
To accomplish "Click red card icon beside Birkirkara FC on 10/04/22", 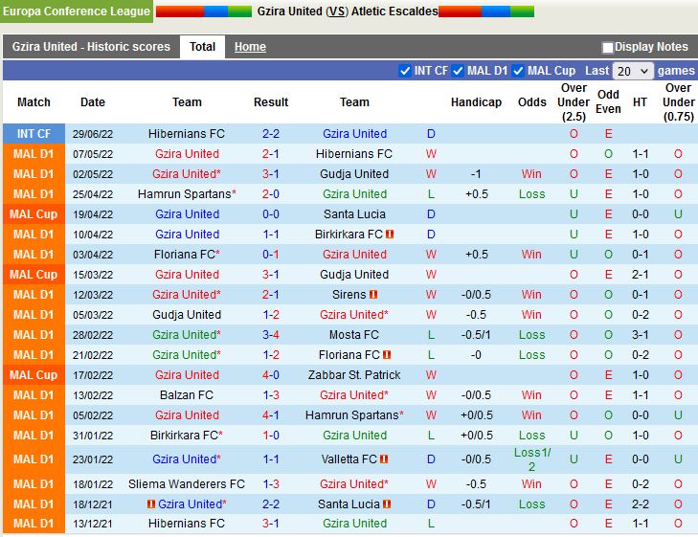I will [x=391, y=235].
